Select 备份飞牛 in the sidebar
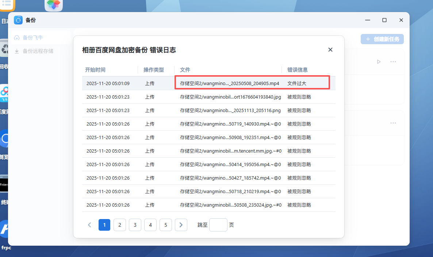 [33, 38]
